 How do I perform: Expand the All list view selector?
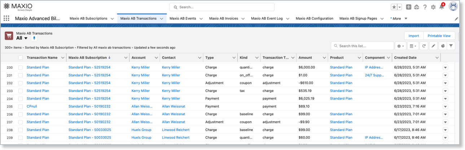point(26,38)
